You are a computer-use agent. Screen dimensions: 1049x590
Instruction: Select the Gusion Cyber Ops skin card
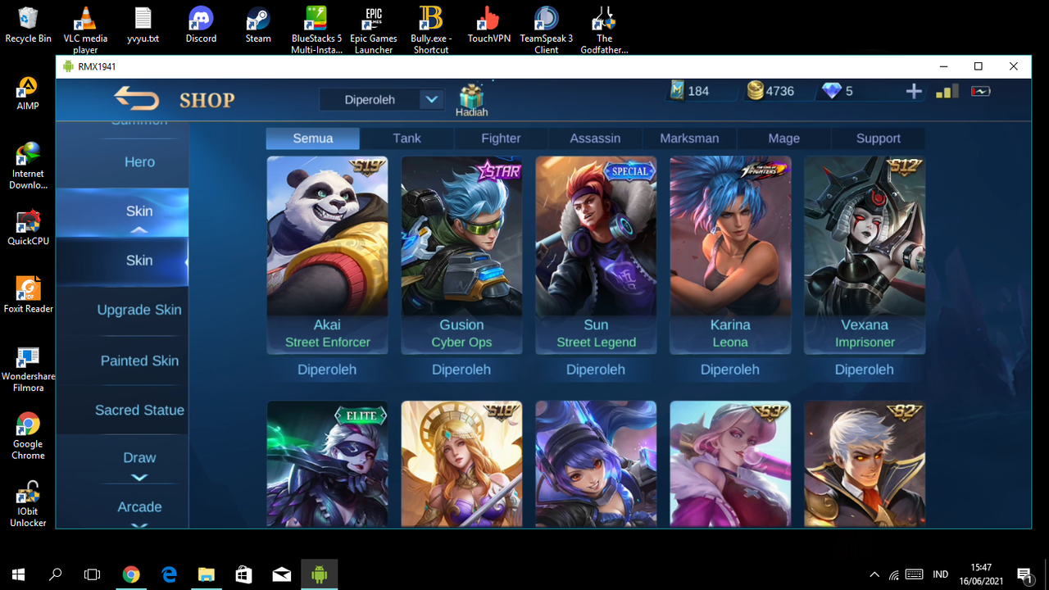tap(461, 255)
